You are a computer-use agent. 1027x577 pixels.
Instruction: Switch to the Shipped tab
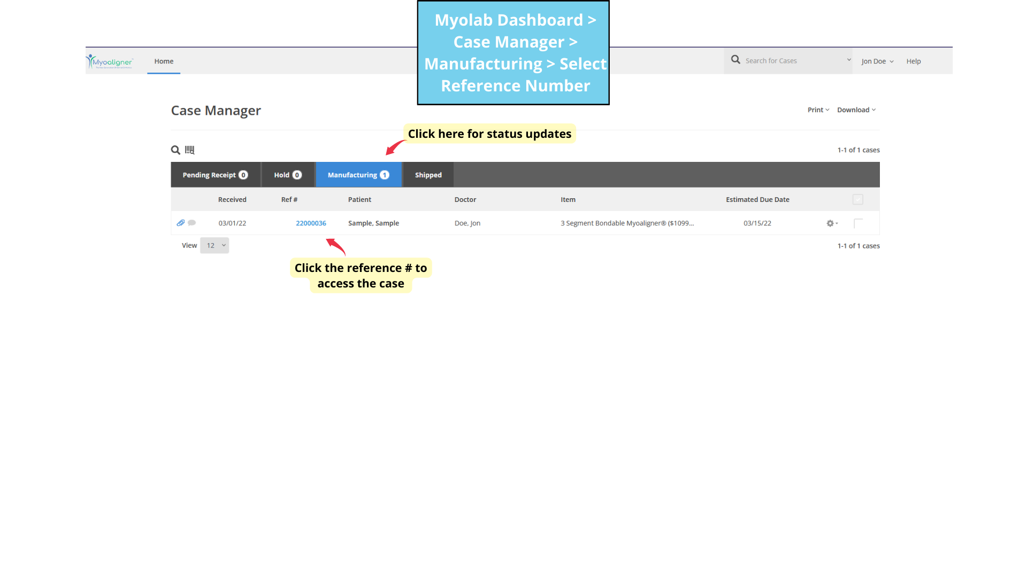(428, 175)
